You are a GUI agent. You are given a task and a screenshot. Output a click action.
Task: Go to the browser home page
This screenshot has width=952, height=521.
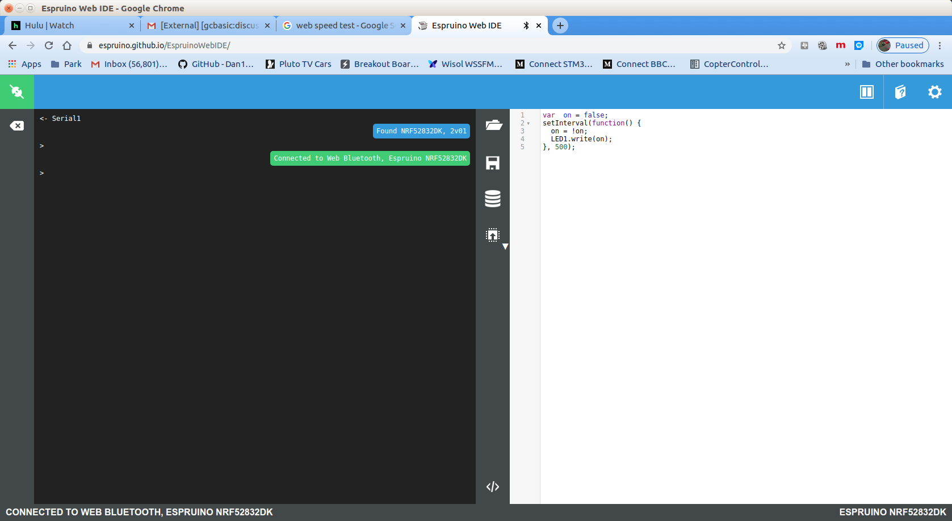pos(67,45)
